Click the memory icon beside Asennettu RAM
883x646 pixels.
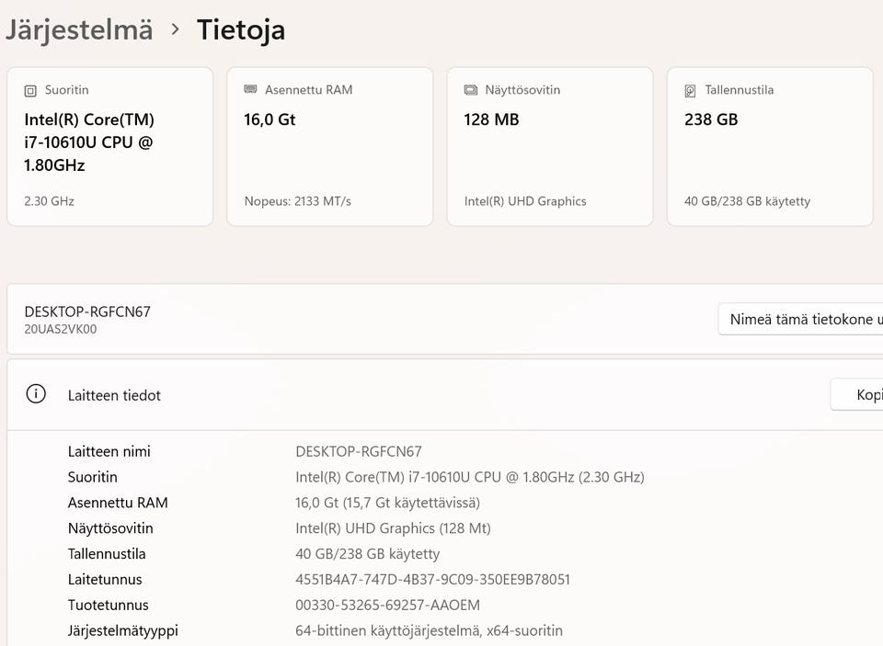250,89
